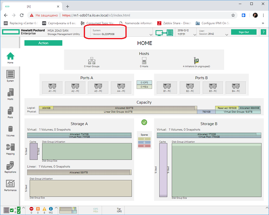Show more bookmarks with double chevron
269x215 pixels.
tap(263, 23)
